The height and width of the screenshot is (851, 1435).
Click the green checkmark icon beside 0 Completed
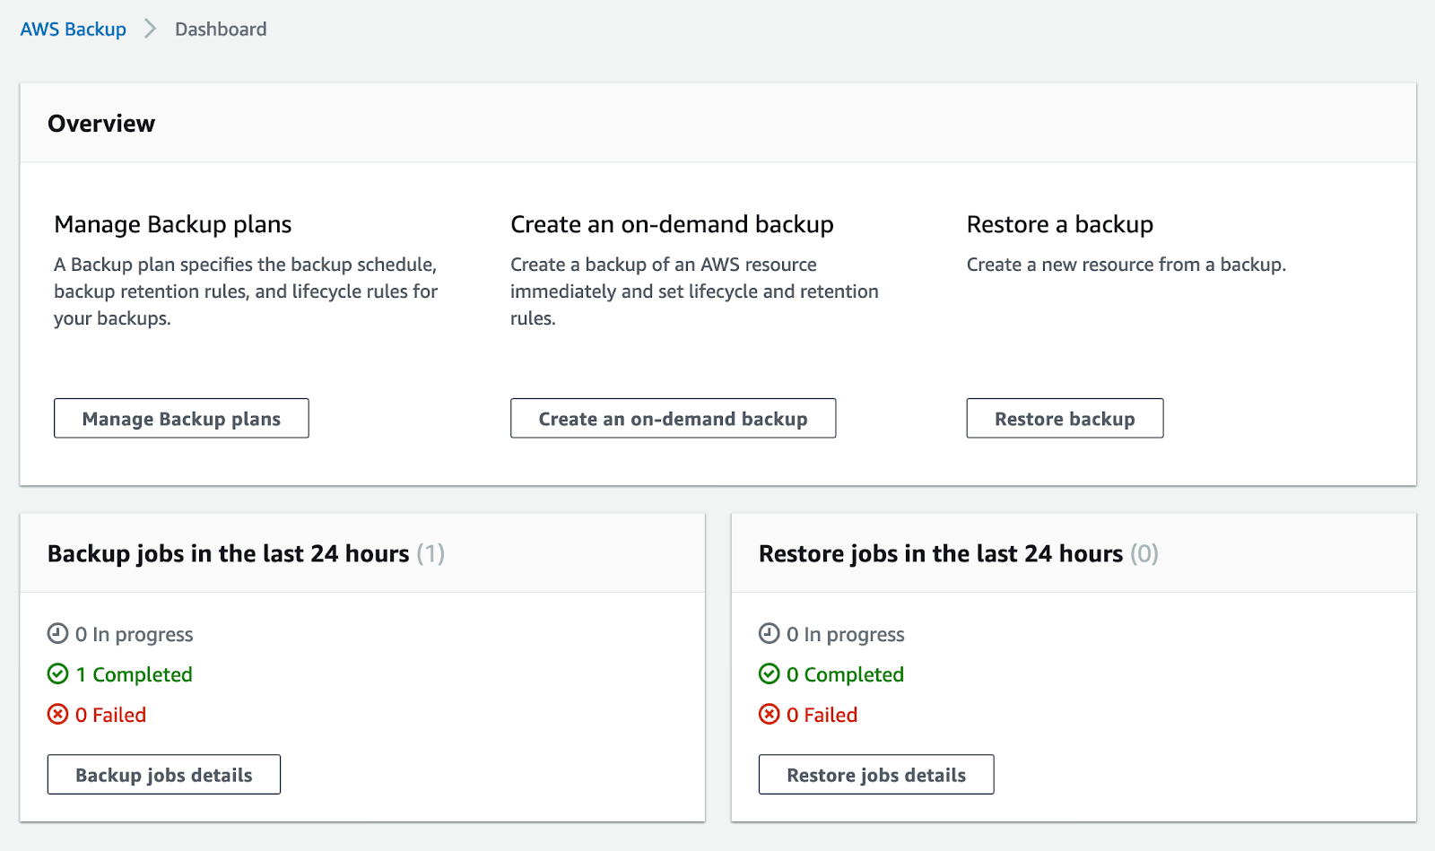[769, 674]
